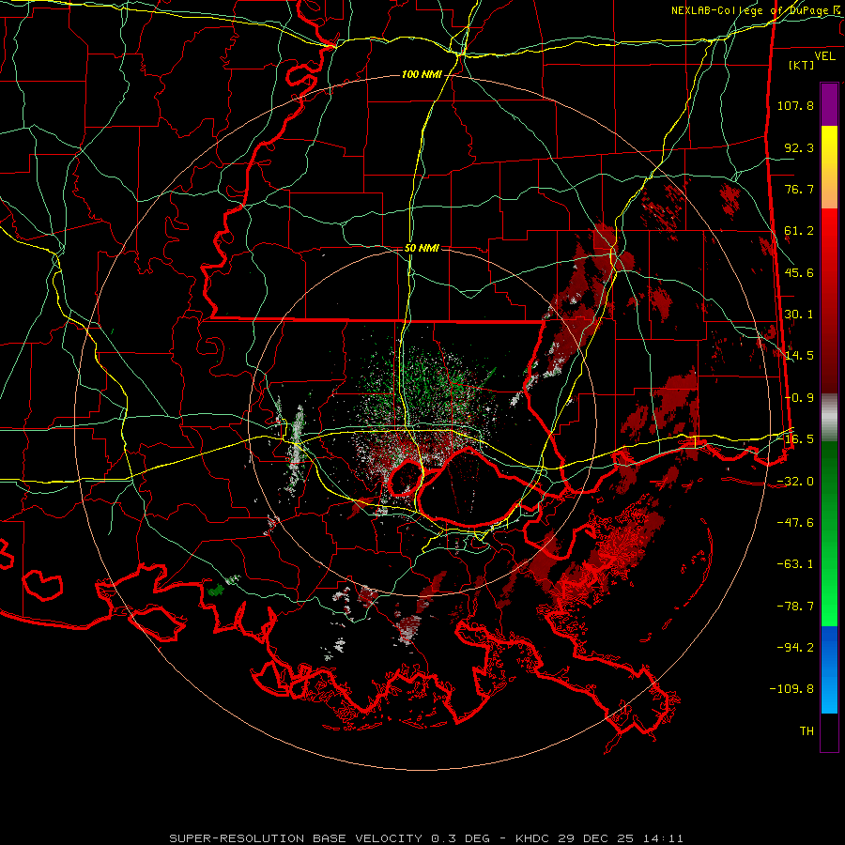Select the 30.1 scale label
The width and height of the screenshot is (845, 845).
pyautogui.click(x=799, y=315)
